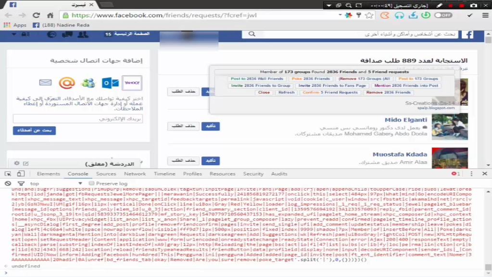Open the green circular download extension
Screen dimensions: 492x277
click(426, 15)
